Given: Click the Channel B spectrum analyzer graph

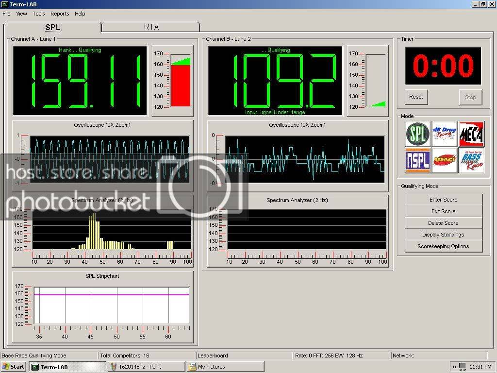Looking at the screenshot, I should (307, 229).
